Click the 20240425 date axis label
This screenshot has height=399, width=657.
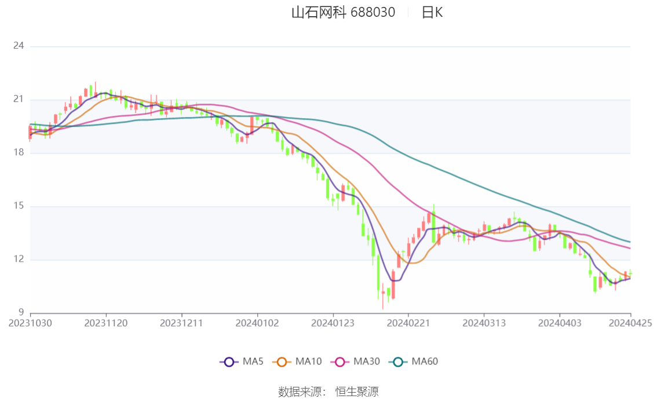630,323
